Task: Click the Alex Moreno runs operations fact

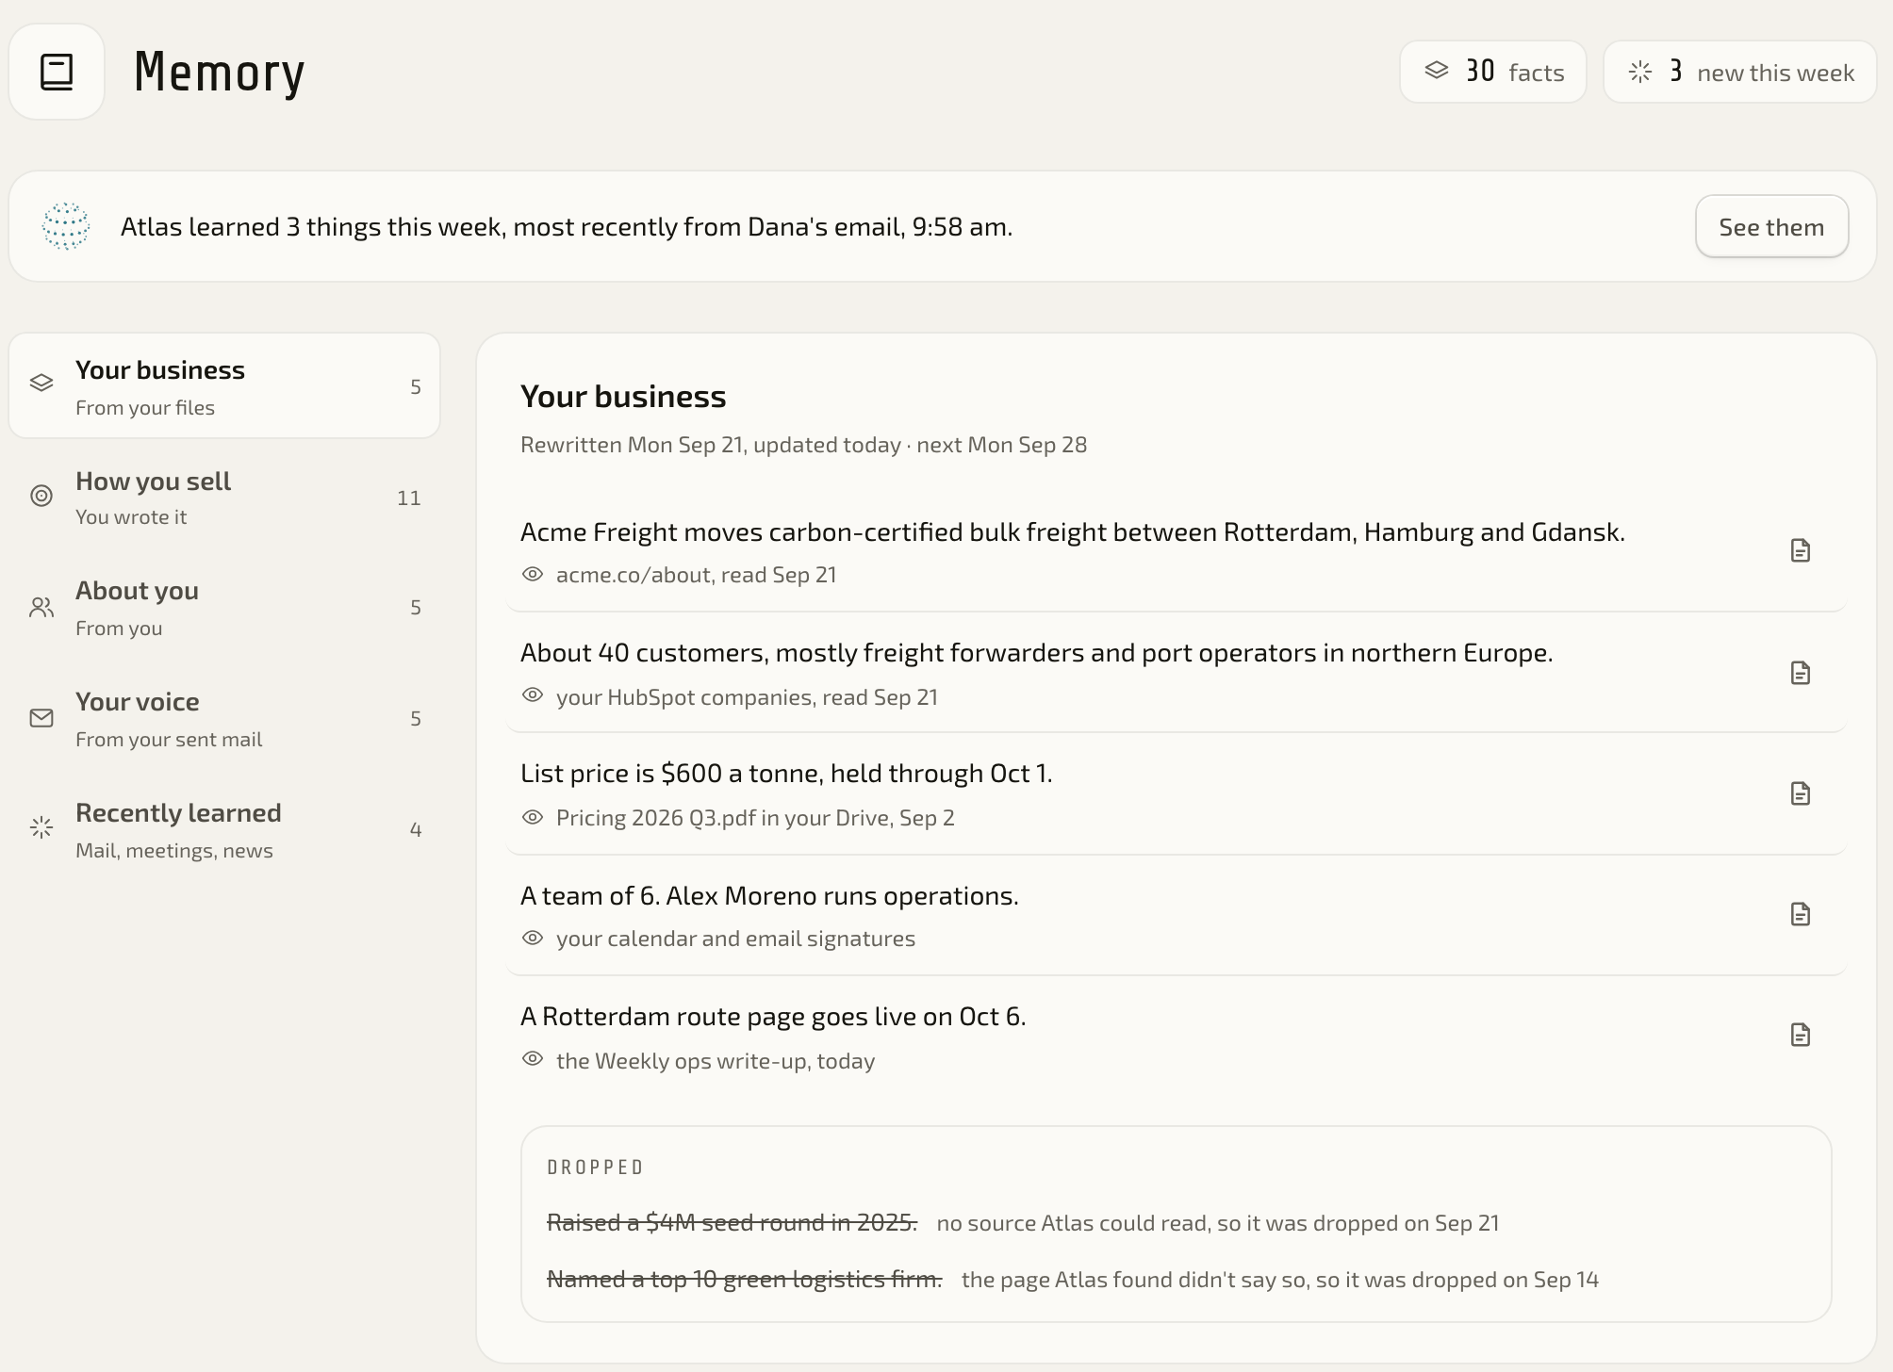Action: tap(769, 896)
